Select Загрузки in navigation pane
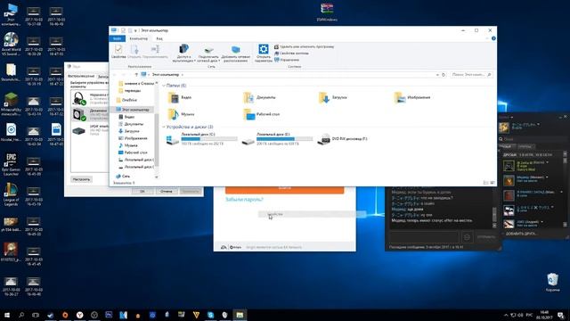This screenshot has width=570, height=321. (x=128, y=131)
